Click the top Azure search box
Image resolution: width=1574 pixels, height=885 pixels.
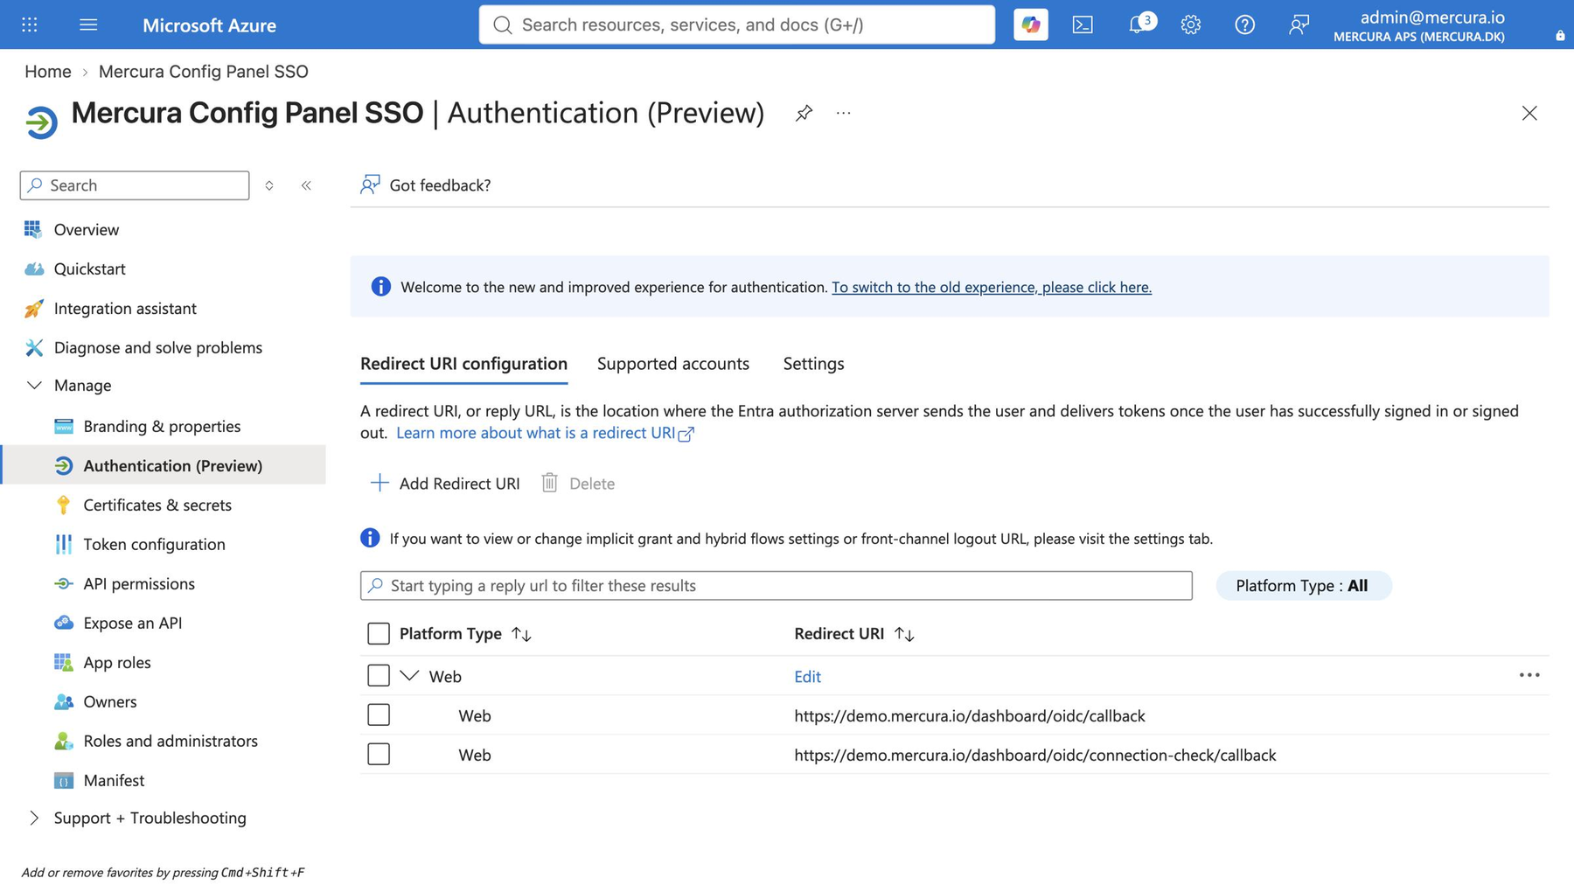pos(736,24)
